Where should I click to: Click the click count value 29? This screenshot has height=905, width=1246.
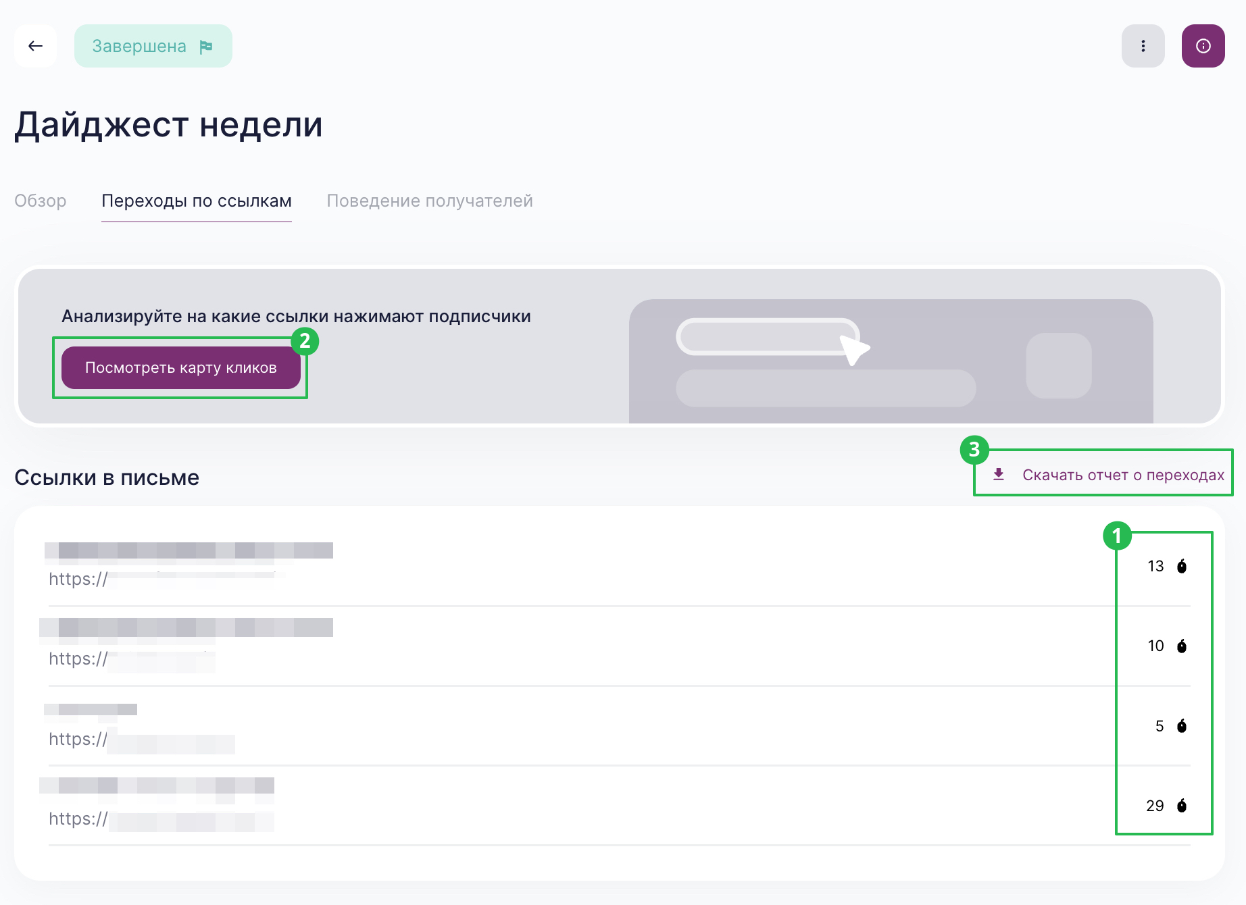[1155, 806]
